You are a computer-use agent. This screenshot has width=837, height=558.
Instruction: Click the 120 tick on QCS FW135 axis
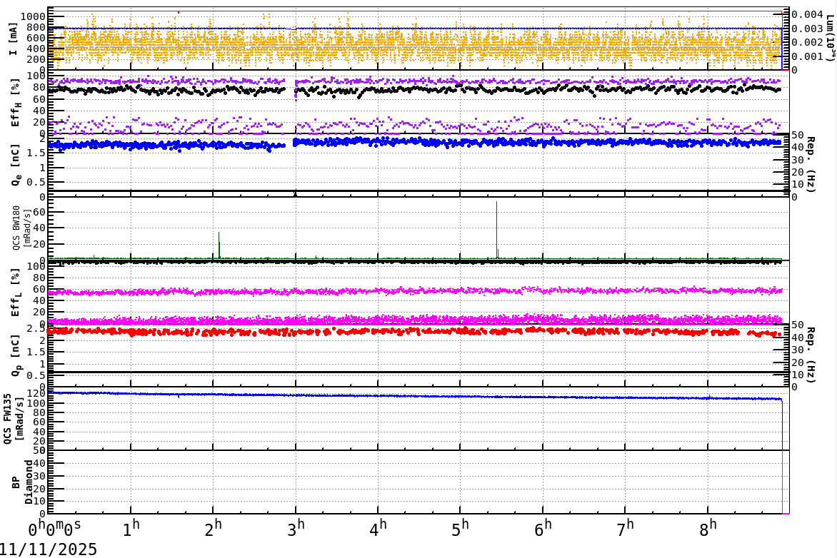coord(36,394)
